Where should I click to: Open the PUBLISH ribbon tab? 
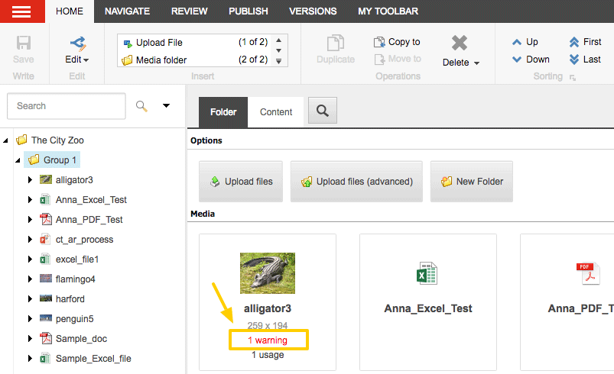click(x=248, y=11)
